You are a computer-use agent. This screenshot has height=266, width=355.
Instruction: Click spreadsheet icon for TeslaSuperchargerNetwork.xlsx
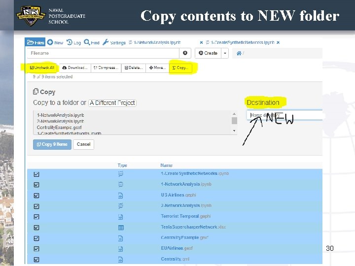coord(121,228)
